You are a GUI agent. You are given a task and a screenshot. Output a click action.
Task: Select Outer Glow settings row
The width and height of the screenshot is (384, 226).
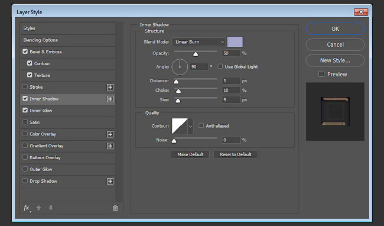(x=67, y=169)
